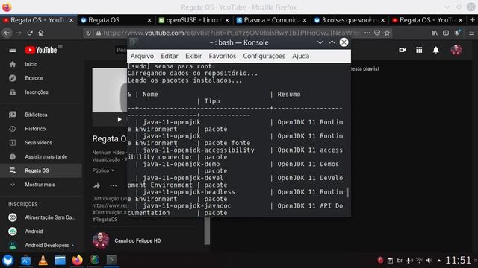The image size is (478, 268).
Task: Switch keyboard layout br indicator
Action: click(400, 261)
